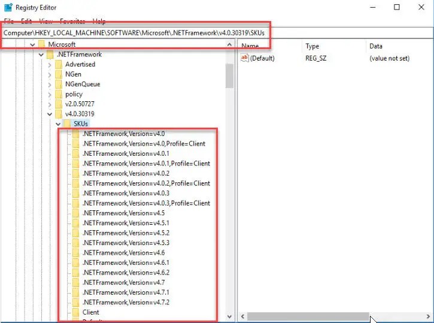Click the tree pane vertical scrollbar thumb

[229, 76]
